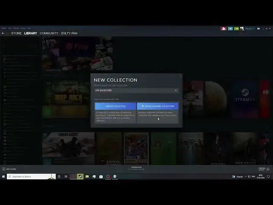Open the Help menu in the menu bar
The image size is (273, 205).
coord(29,28)
